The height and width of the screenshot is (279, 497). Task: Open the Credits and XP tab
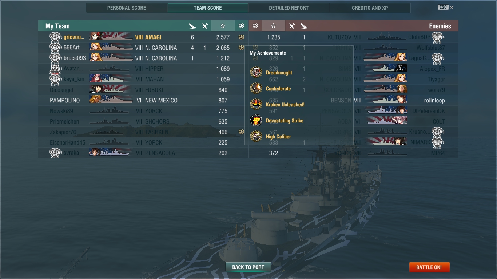tap(370, 8)
